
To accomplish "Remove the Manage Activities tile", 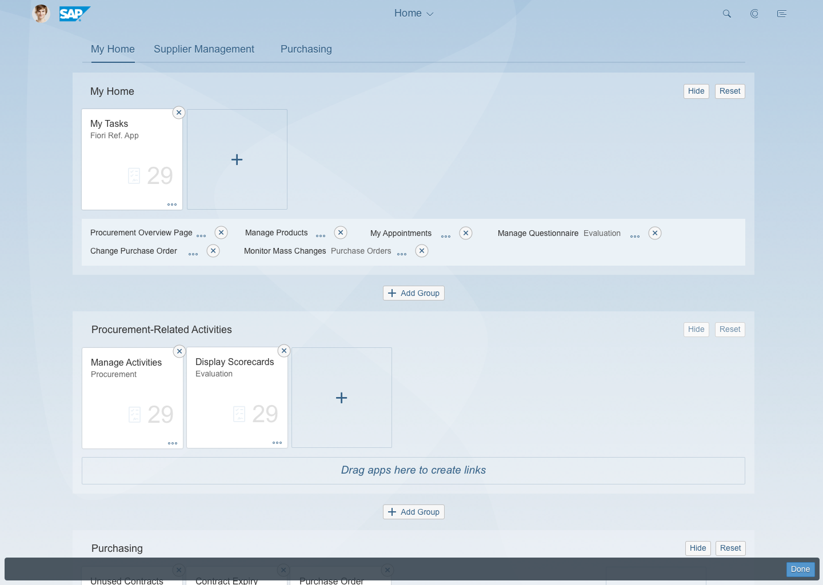I will pyautogui.click(x=179, y=351).
